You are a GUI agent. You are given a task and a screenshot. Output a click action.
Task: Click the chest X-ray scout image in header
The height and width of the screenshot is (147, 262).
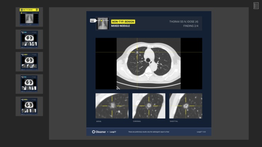tap(102, 23)
